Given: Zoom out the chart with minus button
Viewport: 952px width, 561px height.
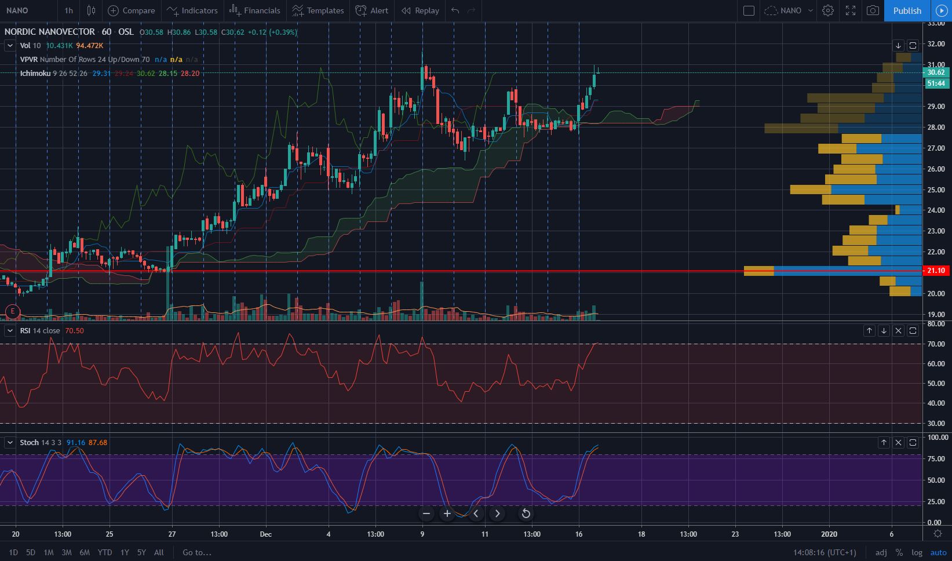Looking at the screenshot, I should pyautogui.click(x=426, y=513).
